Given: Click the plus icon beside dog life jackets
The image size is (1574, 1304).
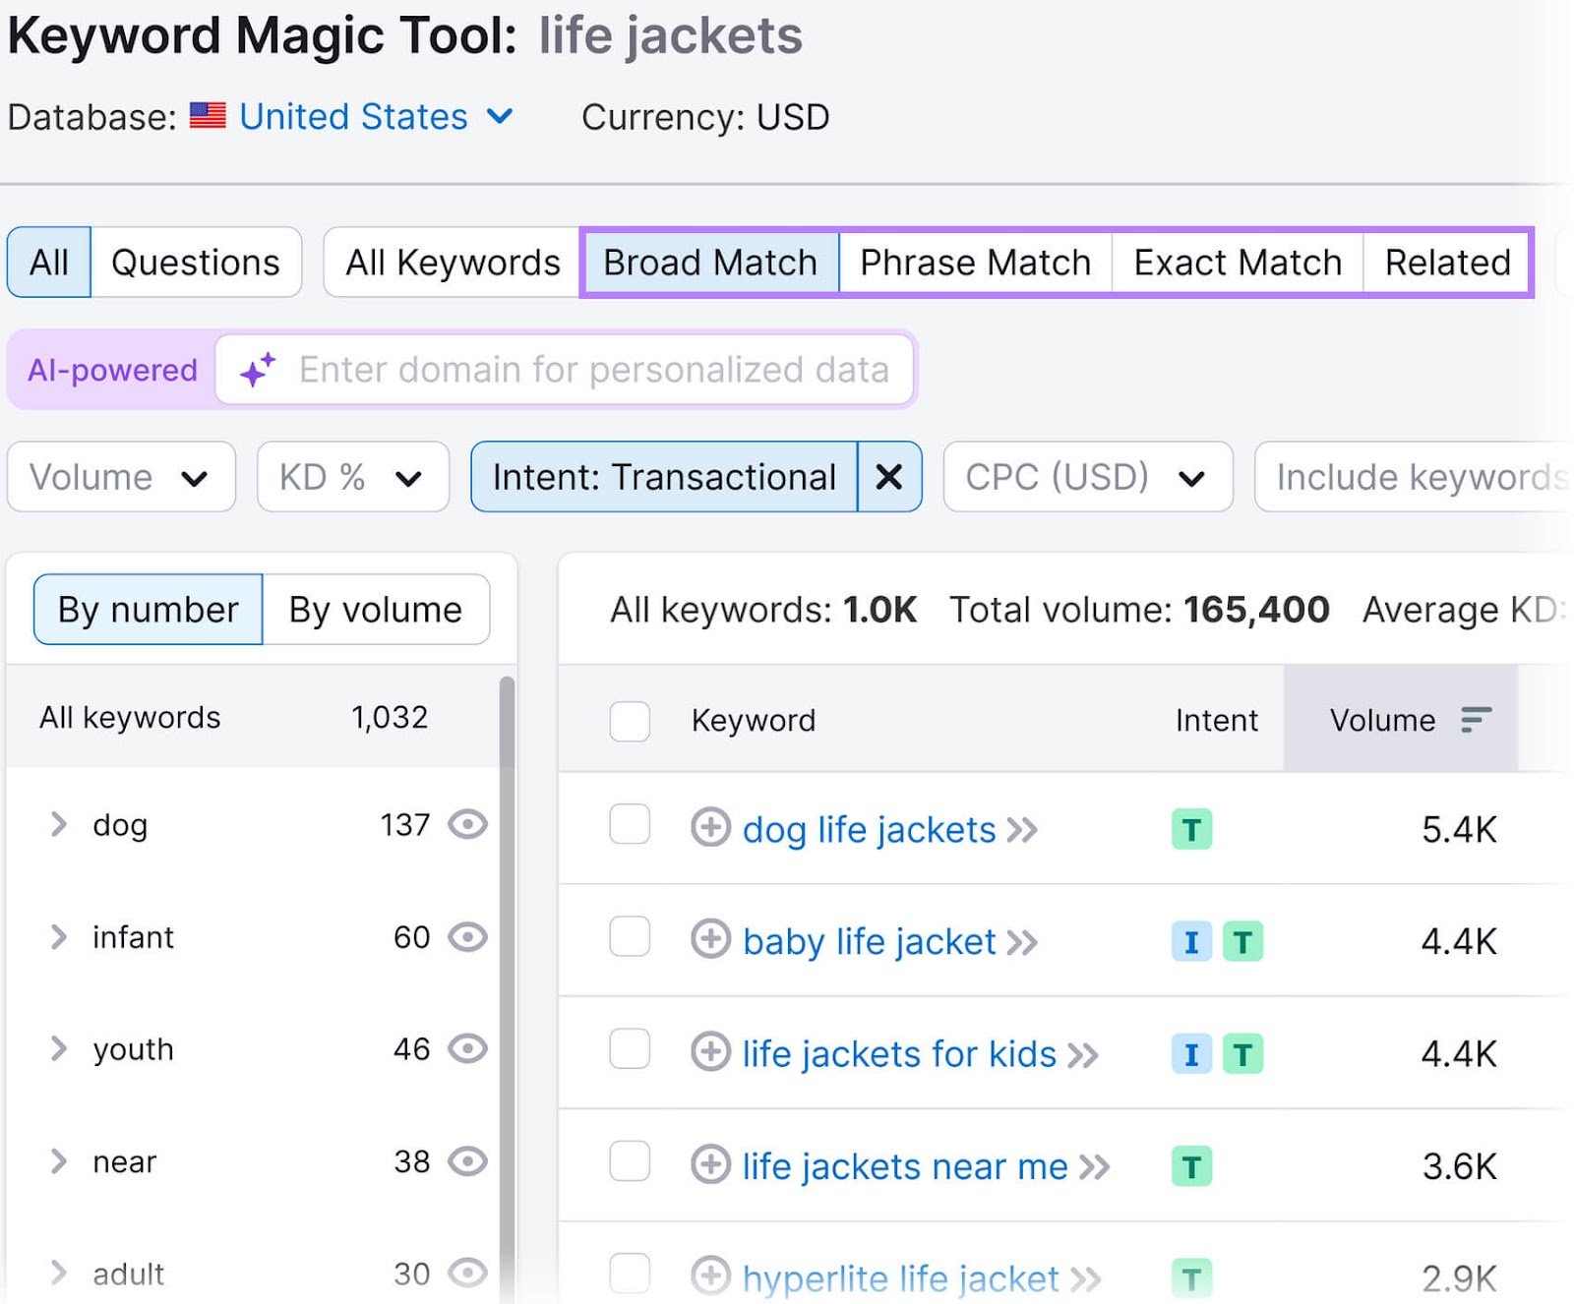Looking at the screenshot, I should [x=710, y=830].
